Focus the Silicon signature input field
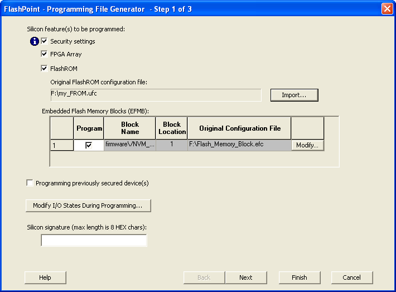This screenshot has height=292, width=396. (x=94, y=240)
